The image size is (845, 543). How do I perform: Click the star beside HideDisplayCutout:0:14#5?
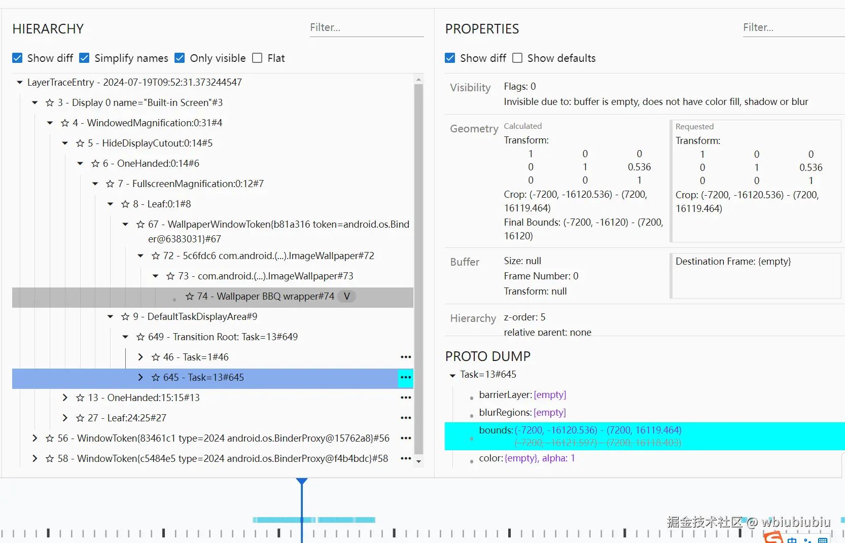click(x=80, y=143)
